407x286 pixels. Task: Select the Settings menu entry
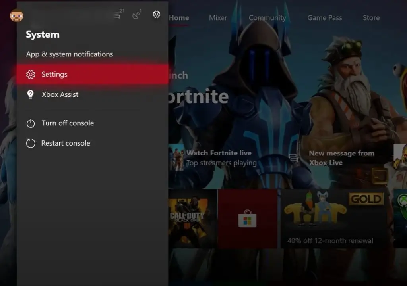tap(92, 74)
